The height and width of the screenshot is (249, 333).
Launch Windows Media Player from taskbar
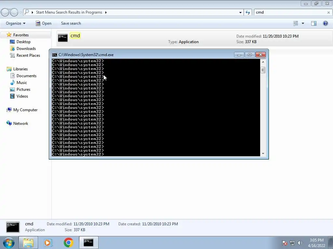48,243
